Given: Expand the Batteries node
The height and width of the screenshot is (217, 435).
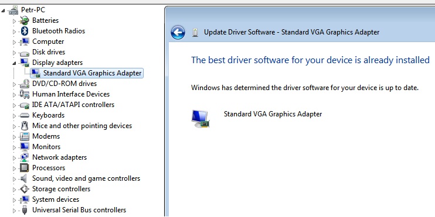Looking at the screenshot, I should pos(15,21).
